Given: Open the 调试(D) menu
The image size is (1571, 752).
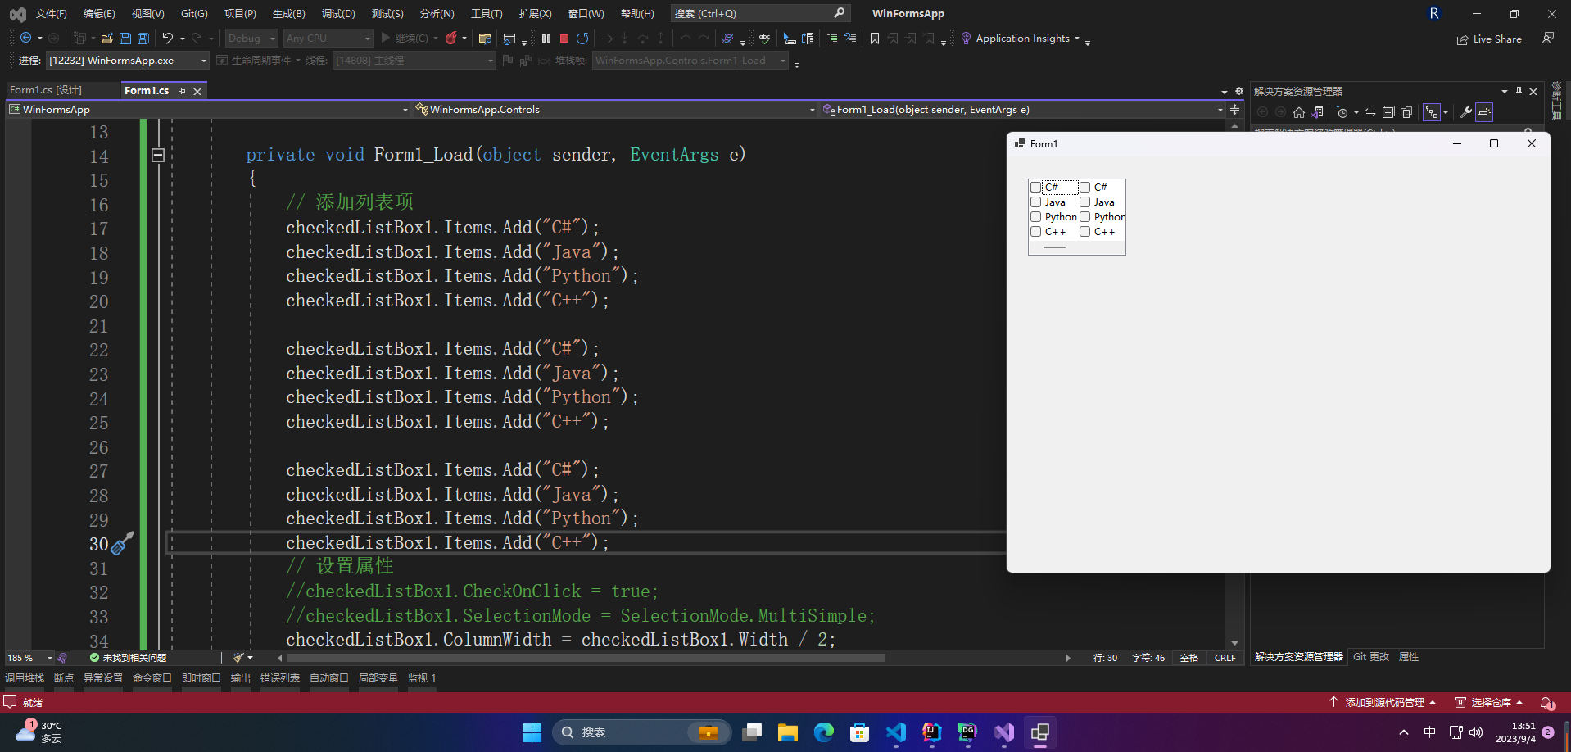Looking at the screenshot, I should click(x=338, y=14).
